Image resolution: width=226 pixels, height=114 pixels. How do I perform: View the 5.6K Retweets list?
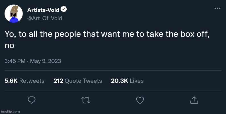click(x=24, y=81)
